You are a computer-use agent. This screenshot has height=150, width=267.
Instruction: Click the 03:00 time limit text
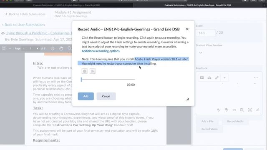point(131,85)
